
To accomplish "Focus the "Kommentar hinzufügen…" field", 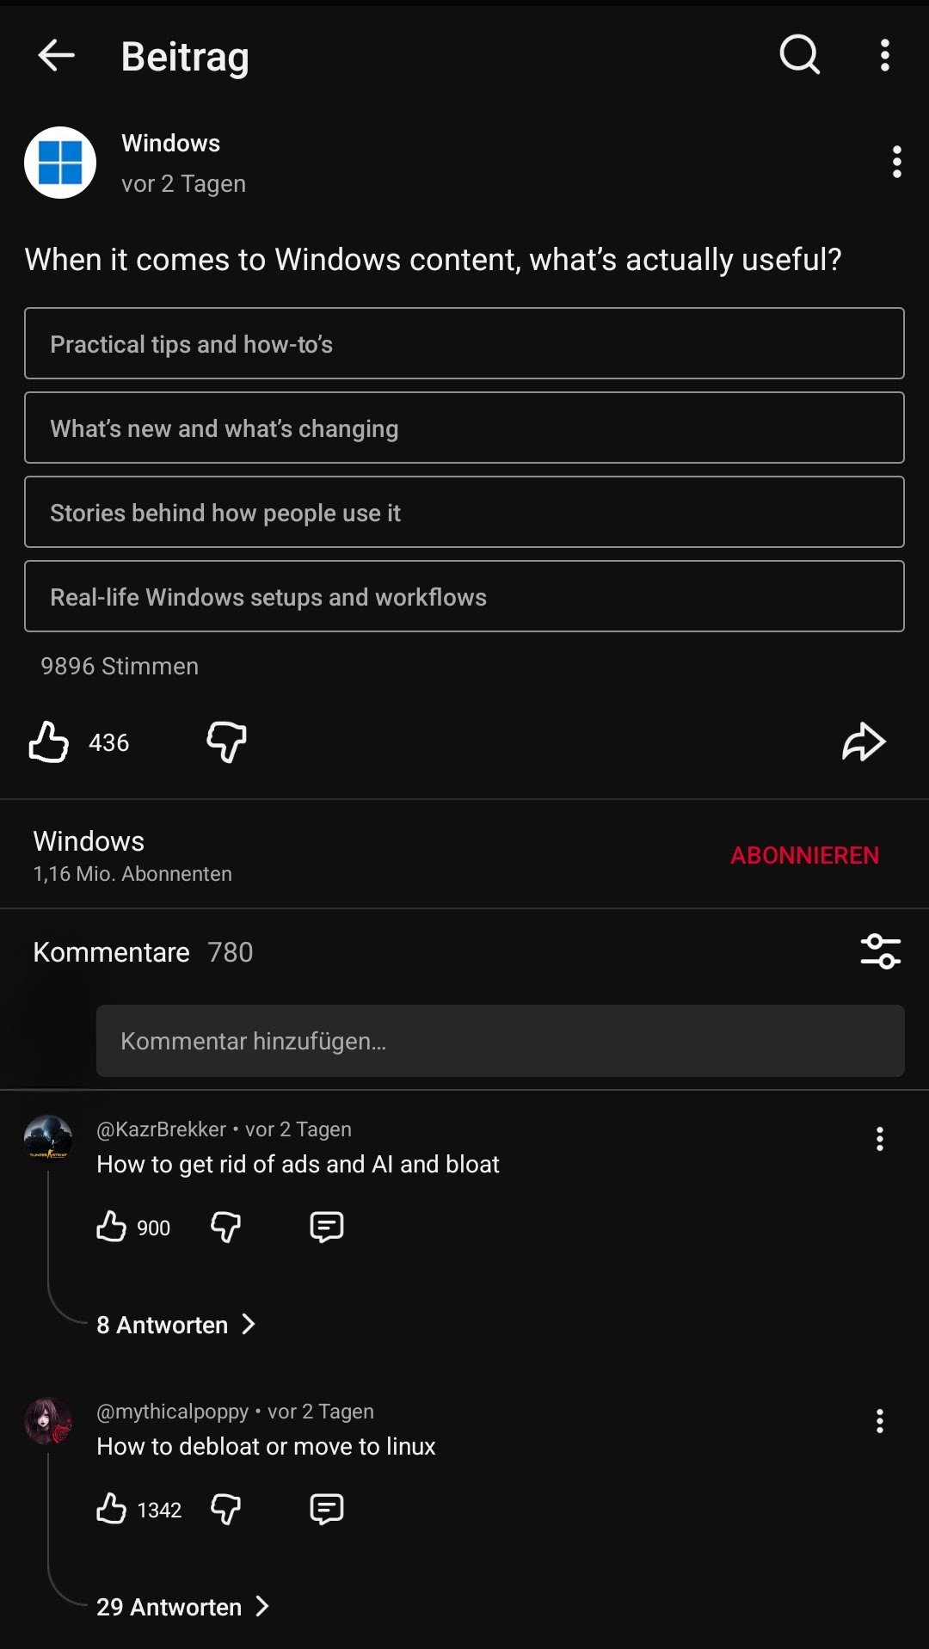I will (x=500, y=1041).
